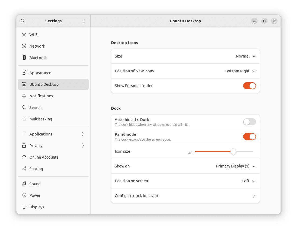Viewport: 297px width, 232px height.
Task: Click the Multitasking windows icon
Action: point(24,119)
